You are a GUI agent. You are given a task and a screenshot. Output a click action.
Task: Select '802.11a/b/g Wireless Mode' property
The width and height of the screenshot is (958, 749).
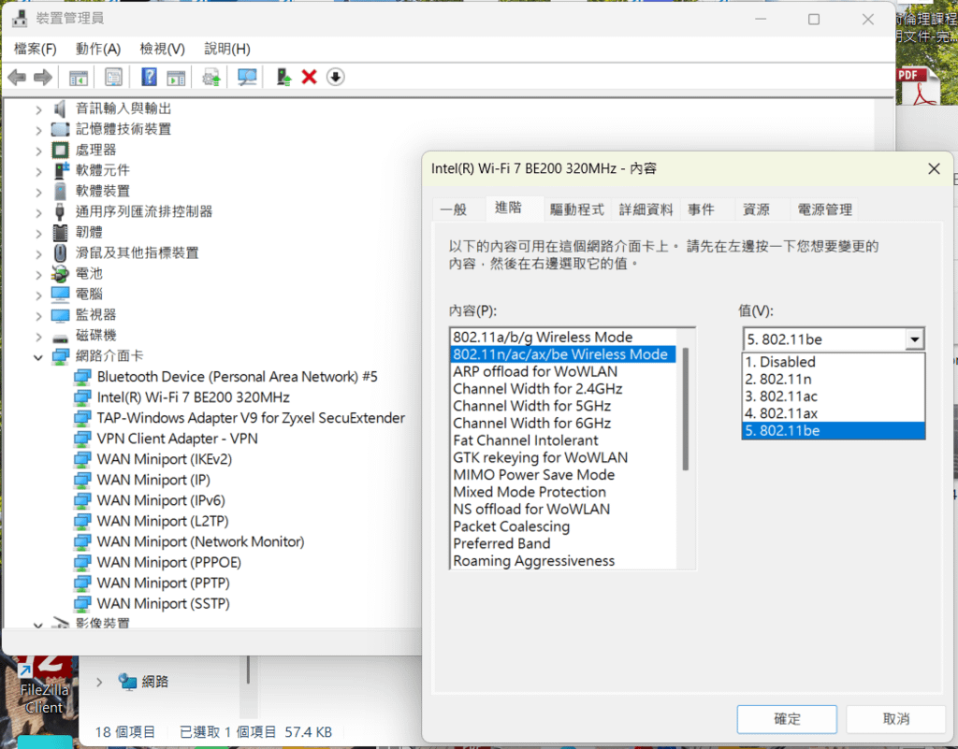coord(563,337)
